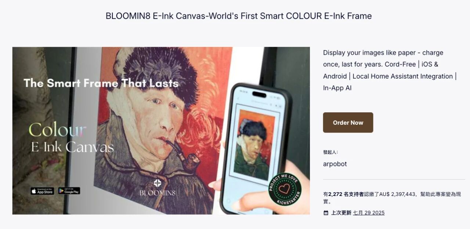
Task: Open the 七月 29 2025 update link
Action: [369, 213]
